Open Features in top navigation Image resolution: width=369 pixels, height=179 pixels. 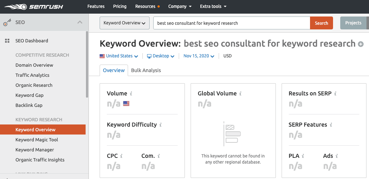tap(96, 6)
